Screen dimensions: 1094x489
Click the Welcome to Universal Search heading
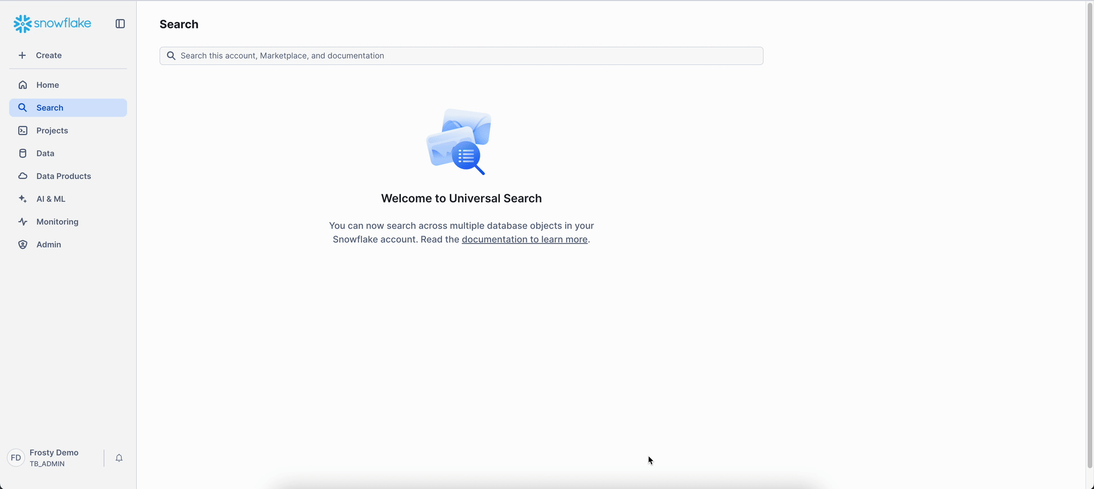(461, 199)
